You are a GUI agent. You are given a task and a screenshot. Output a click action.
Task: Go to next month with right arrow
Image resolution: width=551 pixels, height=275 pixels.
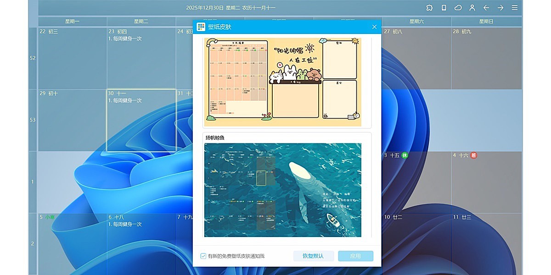500,8
